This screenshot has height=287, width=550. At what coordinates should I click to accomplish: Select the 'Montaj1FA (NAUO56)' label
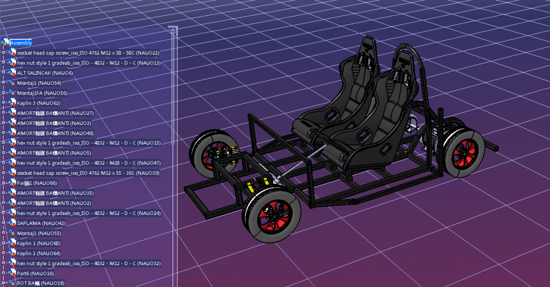click(42, 93)
